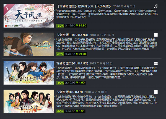Click the -30% discount badge
Viewport: 166px width, 119px height.
coord(60,26)
